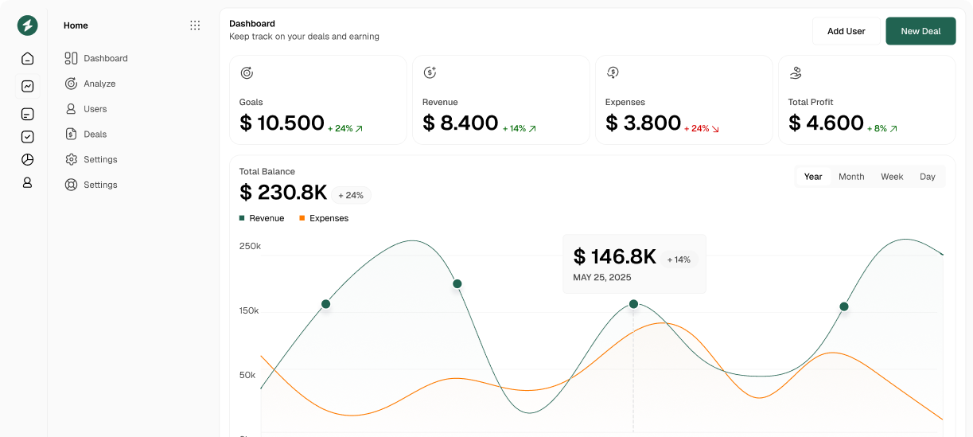Click the Revenue card dollar icon
This screenshot has height=437, width=973.
(x=430, y=72)
